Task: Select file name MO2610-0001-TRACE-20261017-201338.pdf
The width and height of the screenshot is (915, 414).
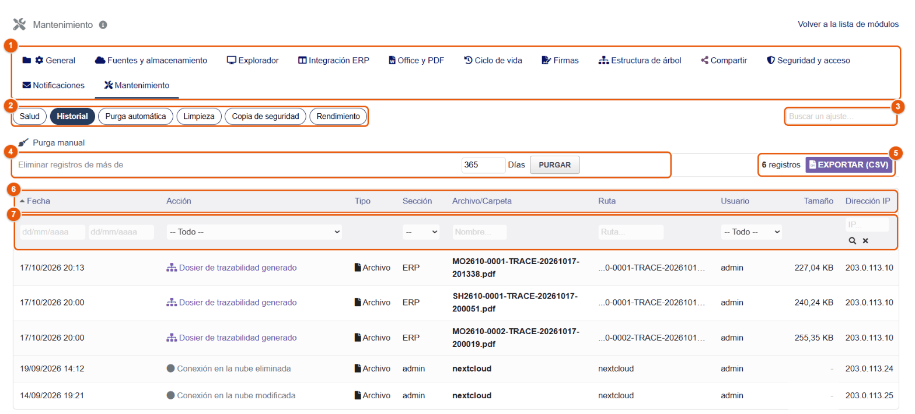Action: [516, 268]
